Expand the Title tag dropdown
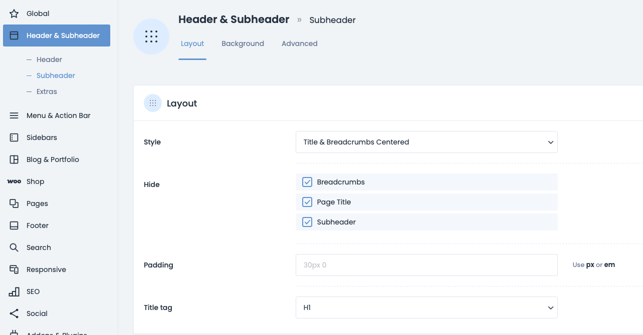 tap(426, 308)
